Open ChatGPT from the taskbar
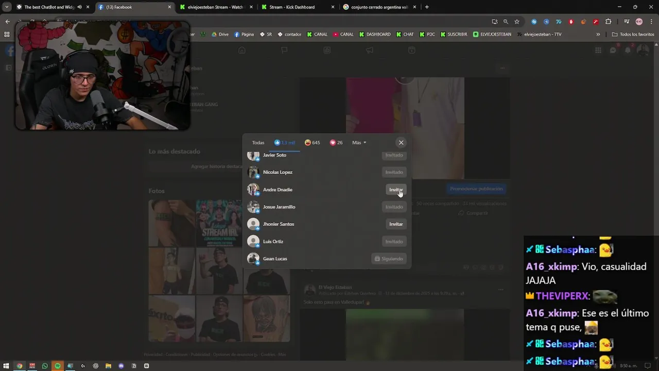Screen dimensions: 659x371 (x=96, y=366)
